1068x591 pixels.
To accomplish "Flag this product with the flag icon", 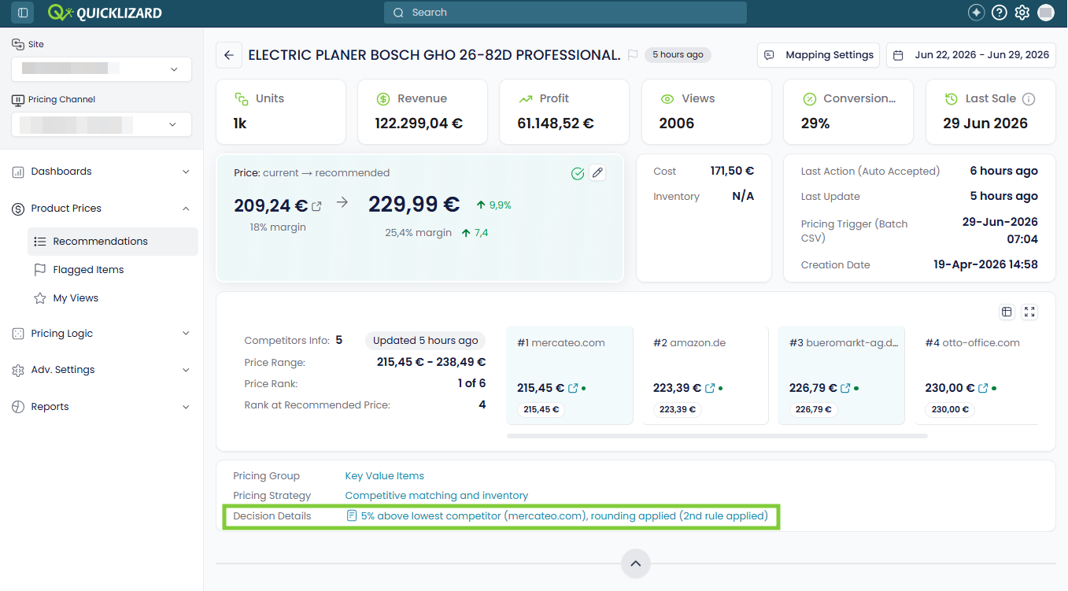I will (633, 55).
